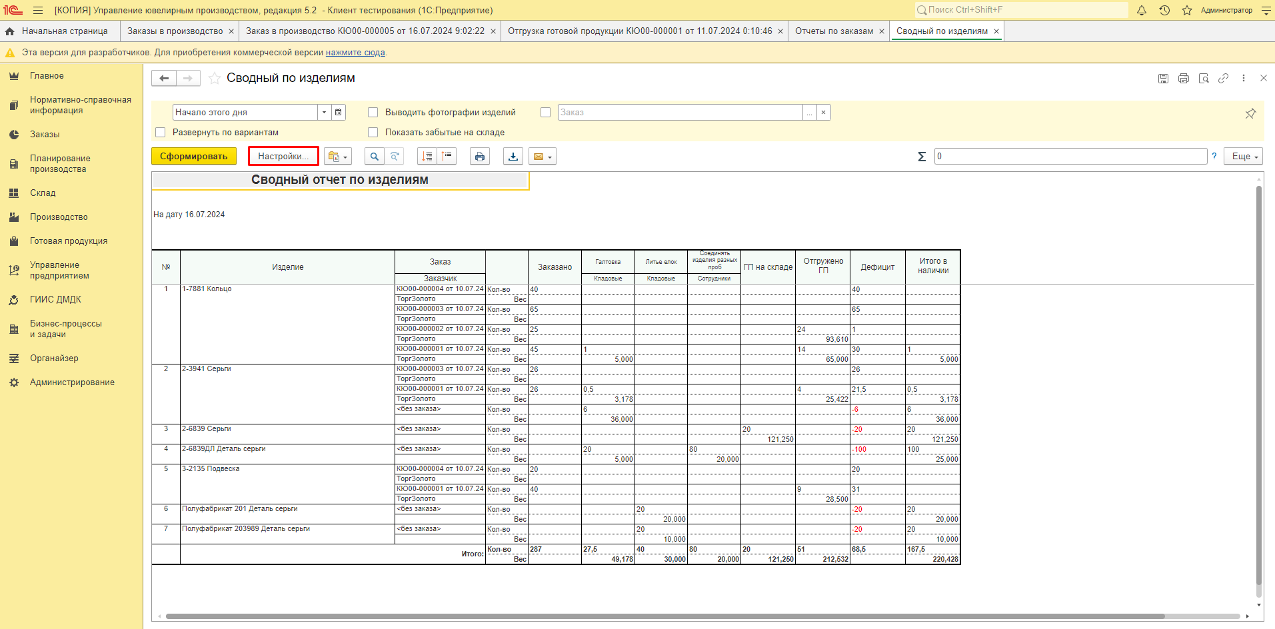Open report variants dropdown
This screenshot has width=1275, height=629.
pyautogui.click(x=338, y=157)
